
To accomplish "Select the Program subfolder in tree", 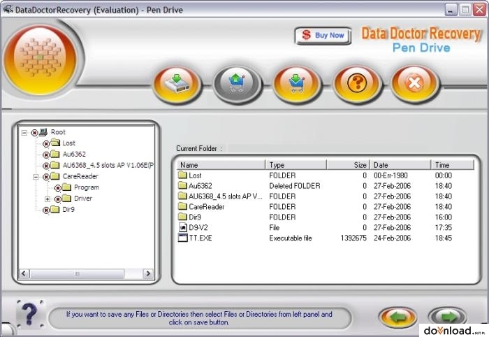I will pyautogui.click(x=87, y=187).
